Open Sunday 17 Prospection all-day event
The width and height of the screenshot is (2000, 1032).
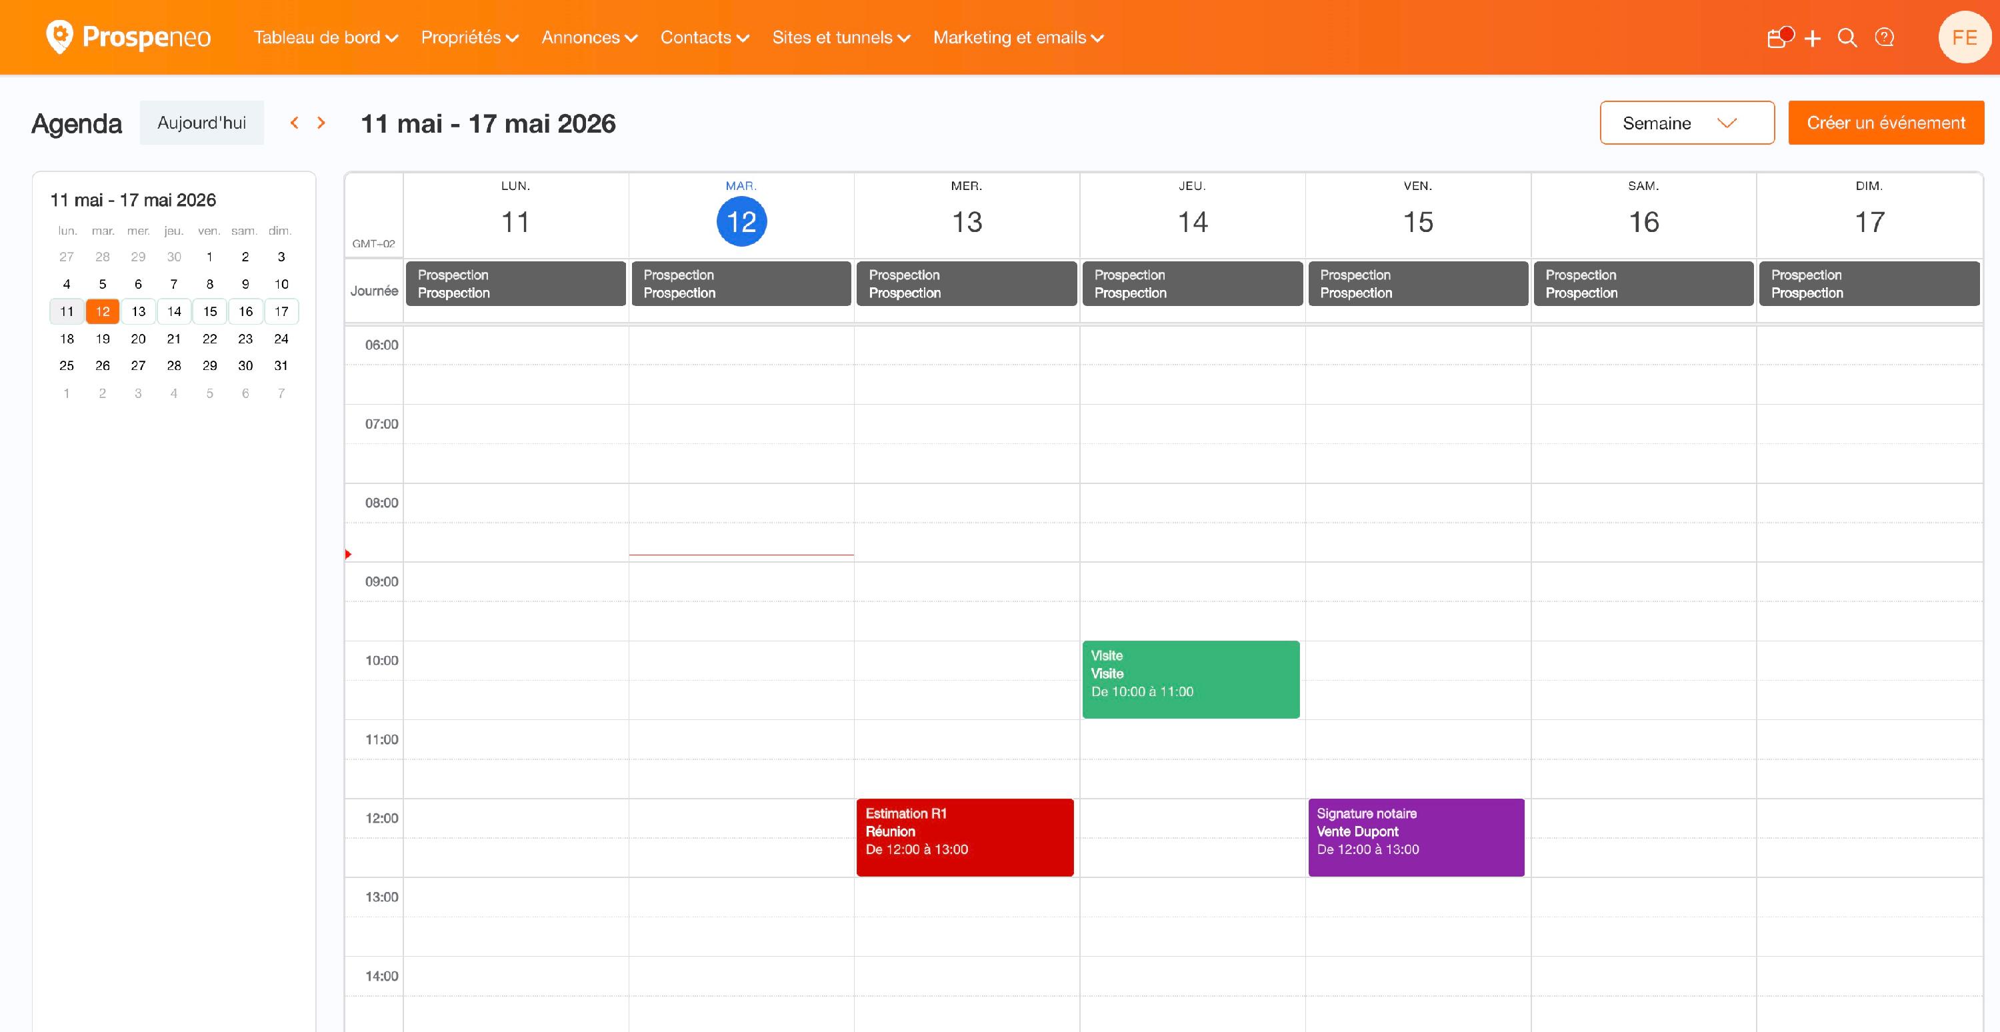tap(1869, 283)
